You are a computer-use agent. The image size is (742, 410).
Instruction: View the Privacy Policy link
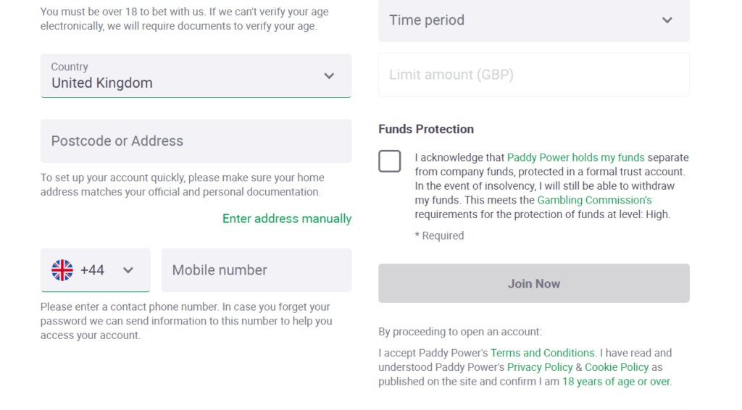click(x=540, y=367)
